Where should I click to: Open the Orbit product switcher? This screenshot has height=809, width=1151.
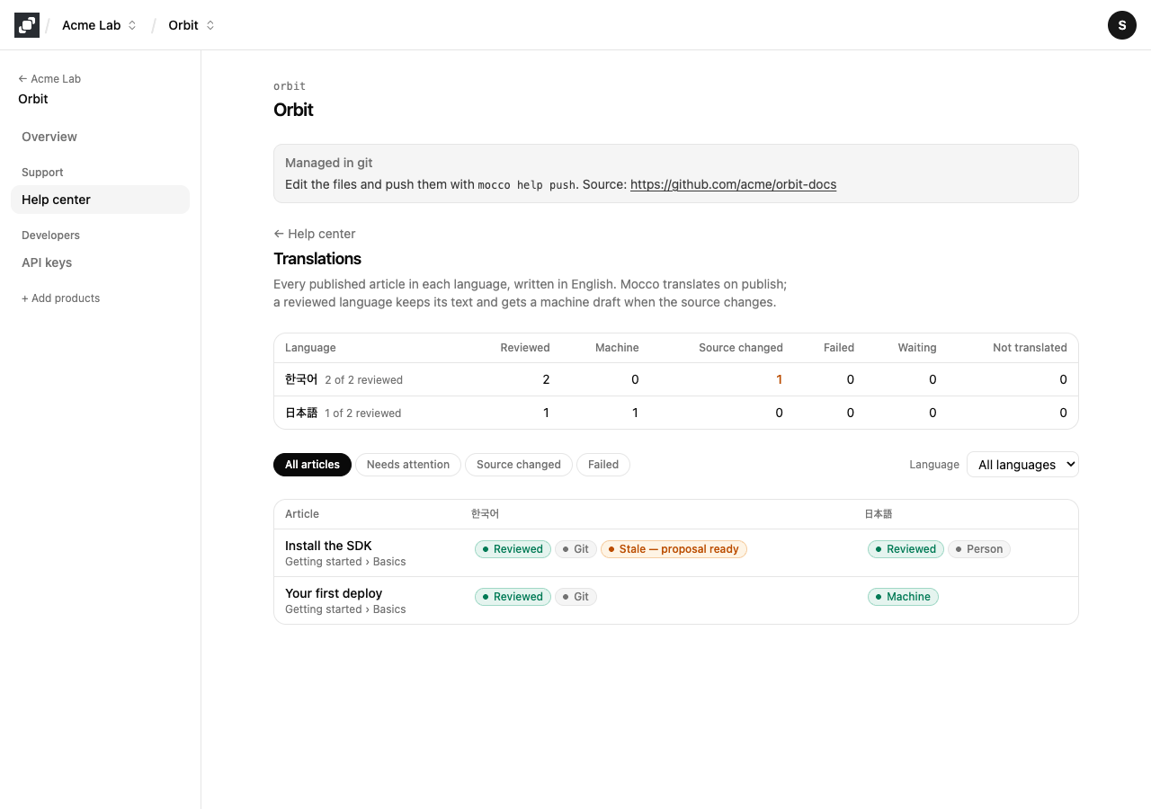(192, 25)
